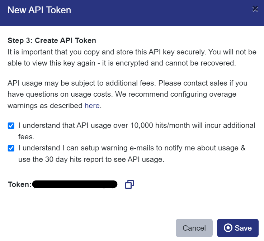Cancel the API token creation

(194, 228)
